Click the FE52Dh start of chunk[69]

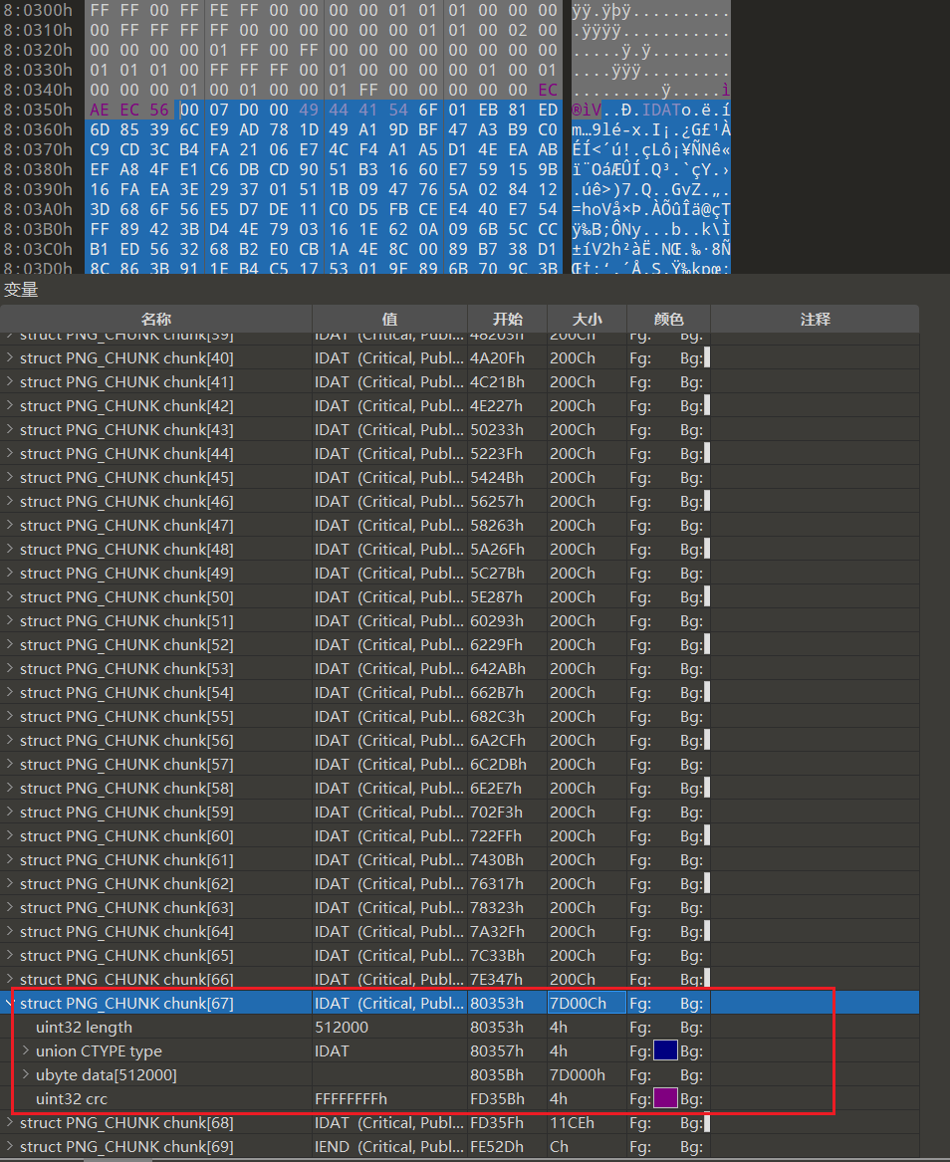point(497,1146)
